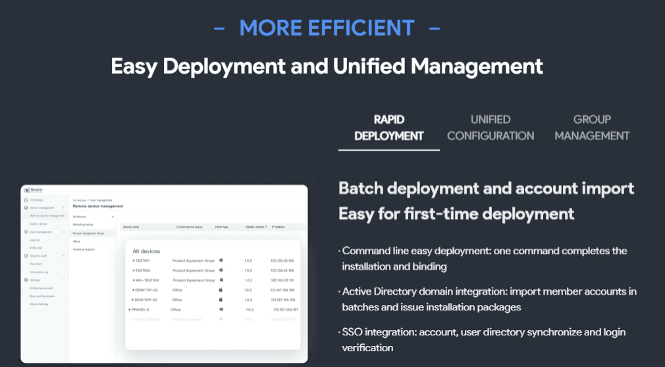The image size is (665, 367).
Task: Collapse the device management sidebar section
Action: tap(64, 208)
